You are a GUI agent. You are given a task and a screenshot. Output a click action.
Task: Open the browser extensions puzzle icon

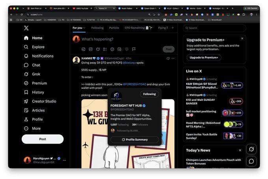coord(244,15)
